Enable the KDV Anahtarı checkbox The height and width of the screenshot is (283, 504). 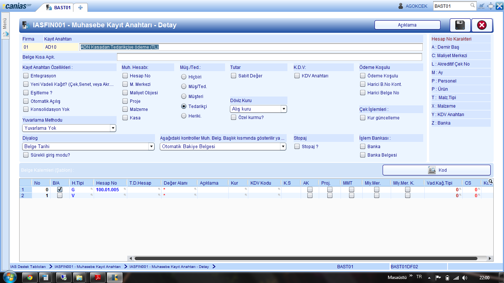click(297, 76)
